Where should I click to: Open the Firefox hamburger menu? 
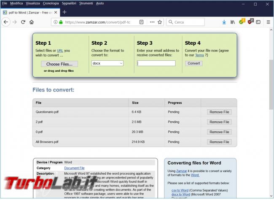268,22
